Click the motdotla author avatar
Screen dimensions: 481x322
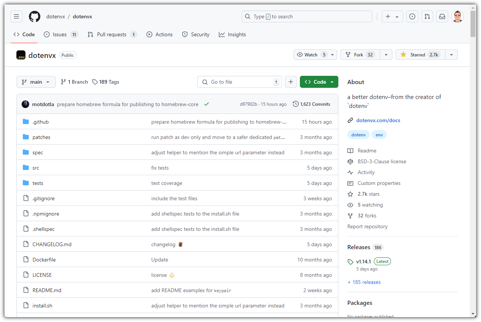tap(25, 104)
